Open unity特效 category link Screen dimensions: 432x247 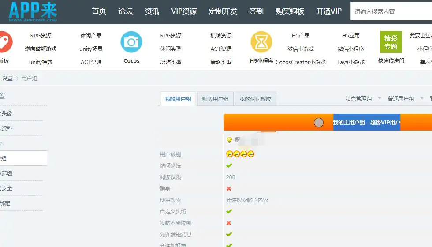(x=41, y=62)
